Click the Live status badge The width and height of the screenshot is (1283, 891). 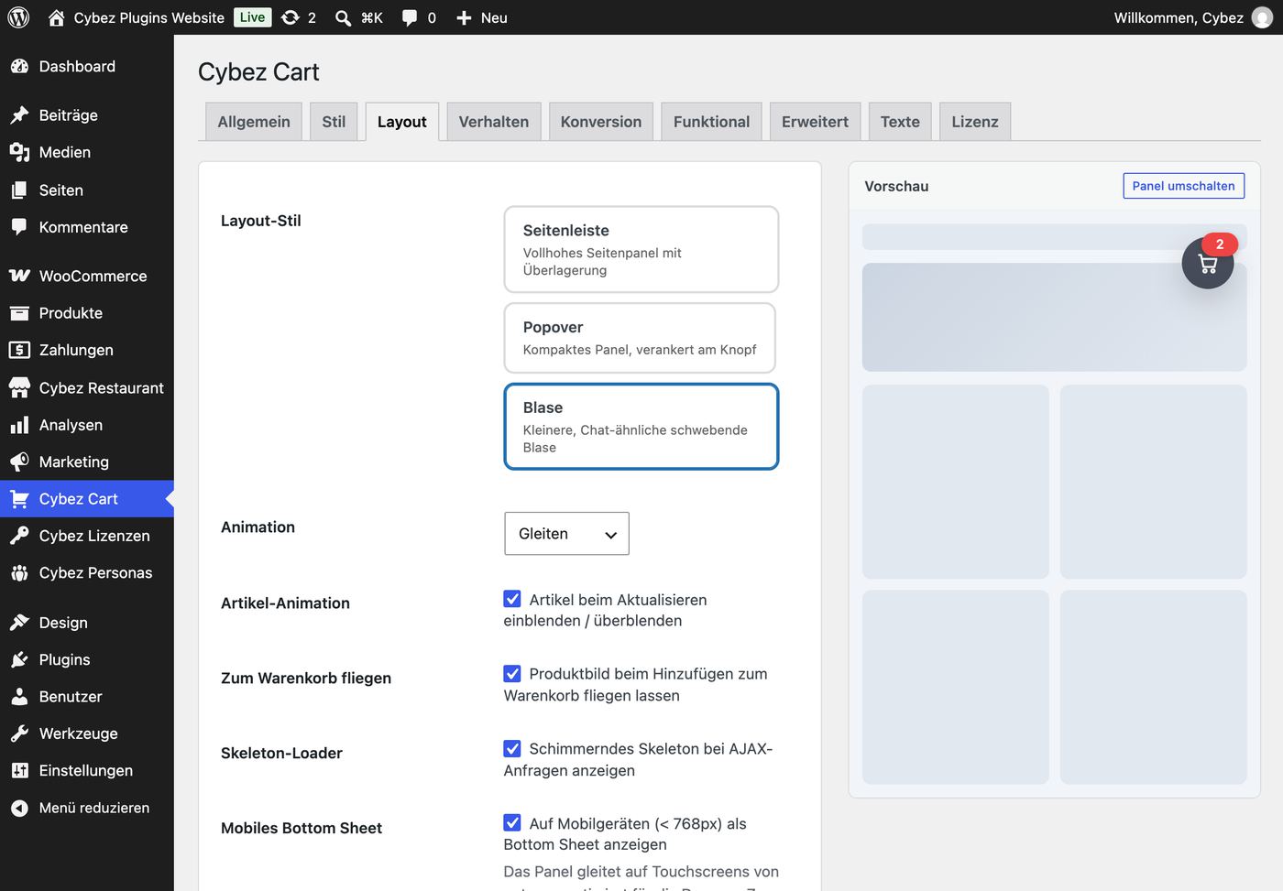pos(252,17)
